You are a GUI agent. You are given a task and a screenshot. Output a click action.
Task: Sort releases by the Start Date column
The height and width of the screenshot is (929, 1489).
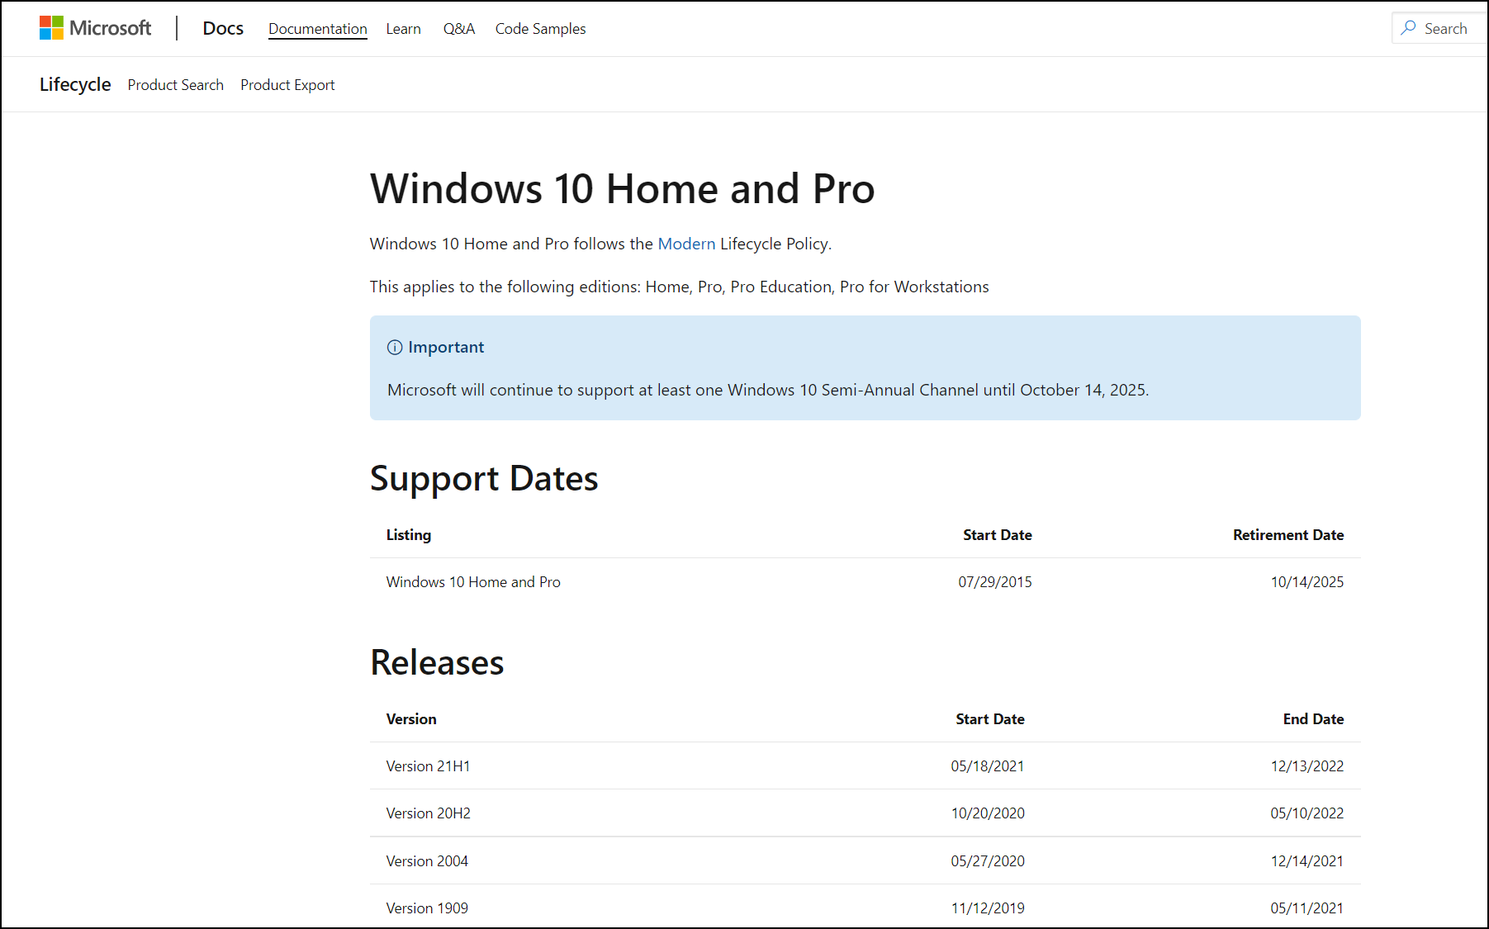click(989, 718)
